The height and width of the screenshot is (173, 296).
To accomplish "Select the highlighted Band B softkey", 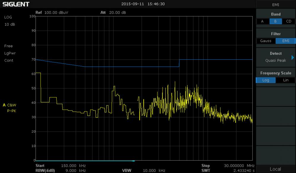I will (x=276, y=21).
